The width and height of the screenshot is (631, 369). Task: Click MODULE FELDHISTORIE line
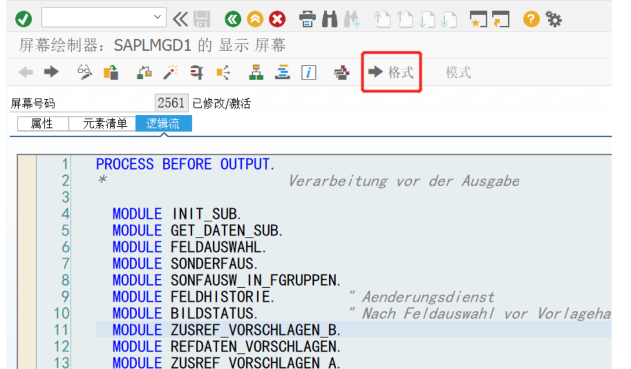(193, 297)
